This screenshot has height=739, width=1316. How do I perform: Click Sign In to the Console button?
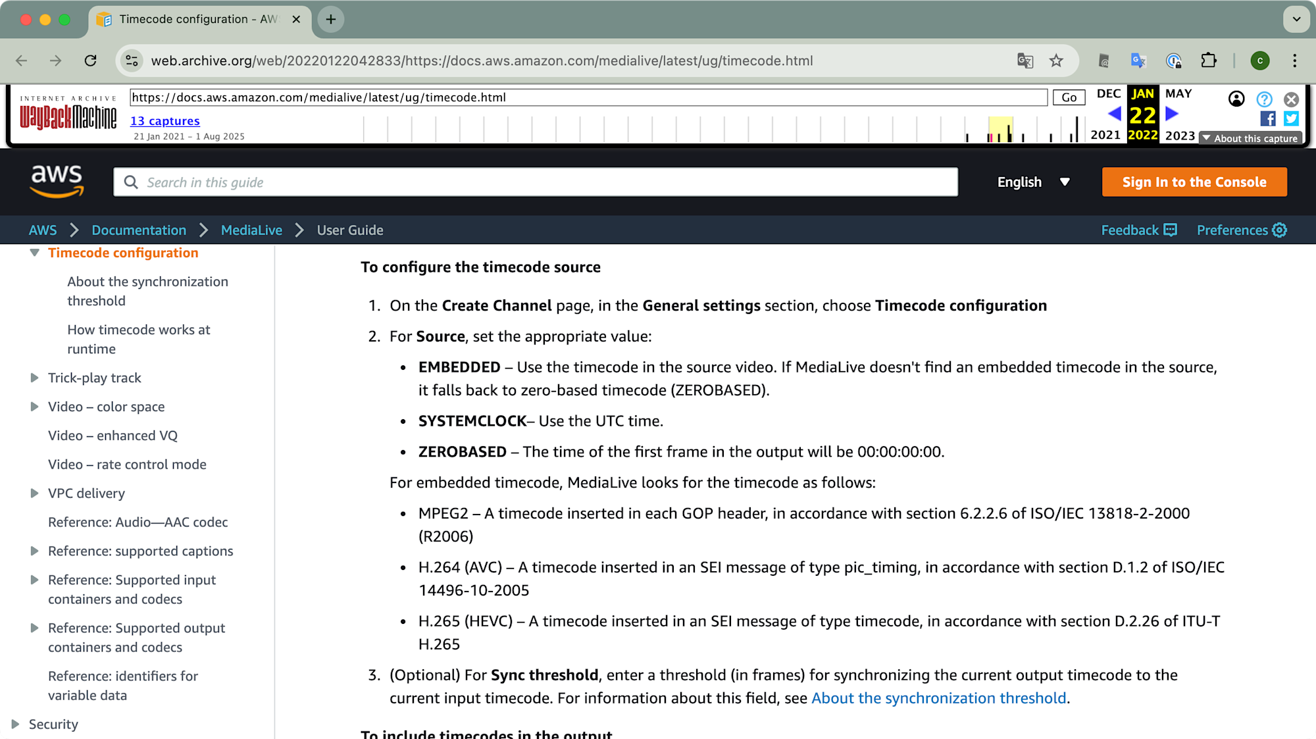click(1194, 182)
